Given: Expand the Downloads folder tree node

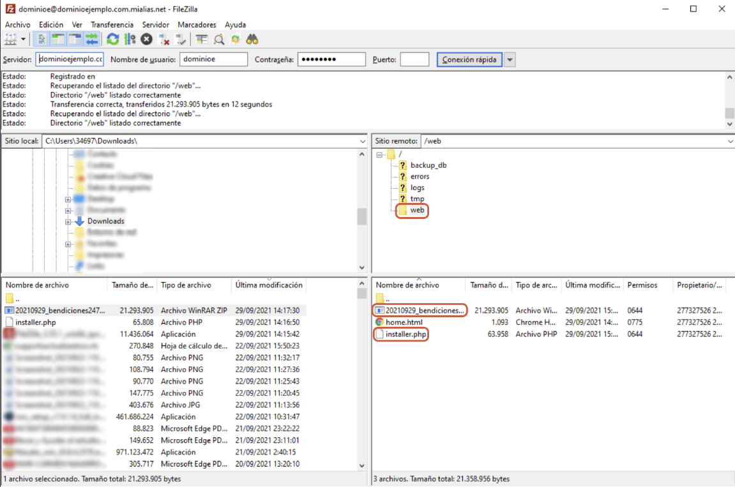Looking at the screenshot, I should tap(68, 221).
